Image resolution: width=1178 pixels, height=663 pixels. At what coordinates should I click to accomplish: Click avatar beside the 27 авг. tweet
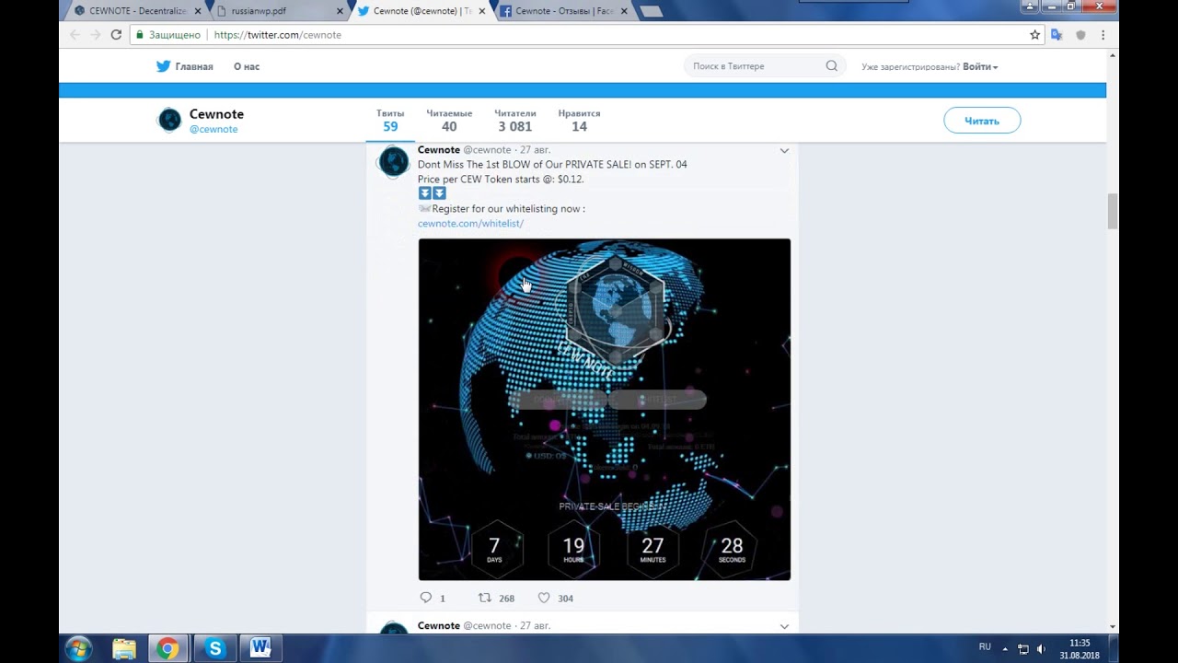[x=393, y=161]
